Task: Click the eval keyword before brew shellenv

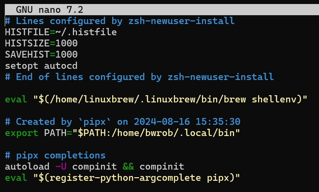Action: tap(16, 99)
